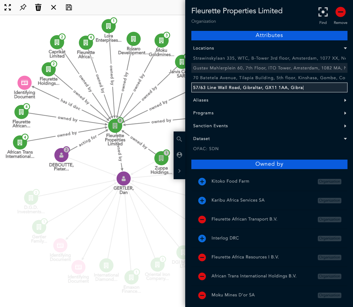Remove African Trans International Holdings B.V. minus
Image resolution: width=353 pixels, height=307 pixels.
202,276
